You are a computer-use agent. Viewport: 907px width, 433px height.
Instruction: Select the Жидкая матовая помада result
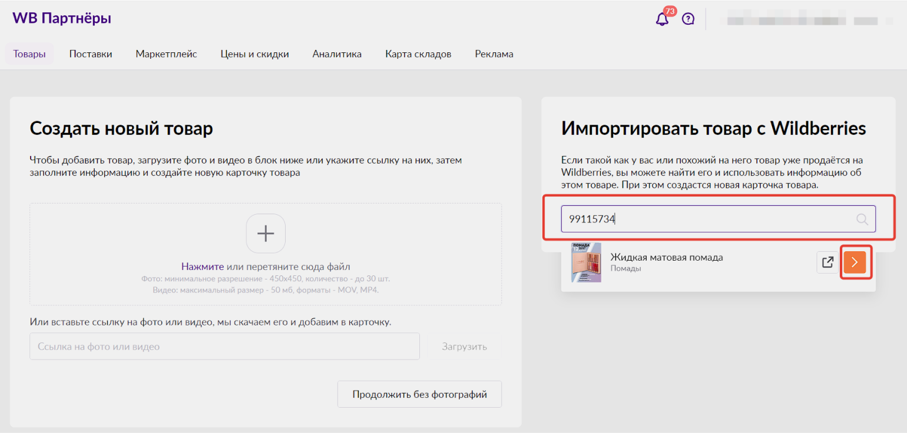[x=666, y=257]
